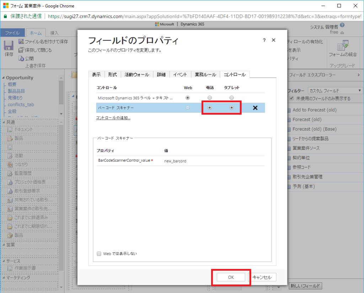Click the Publish icon in ribbon
Screen dimensions: 364x293
[21, 59]
